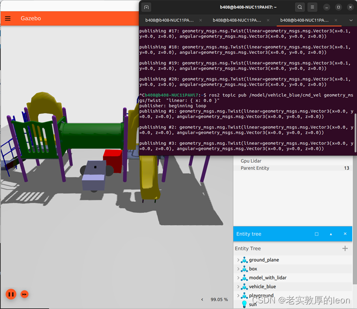Close the third terminal tab
The width and height of the screenshot is (357, 309).
click(x=336, y=20)
